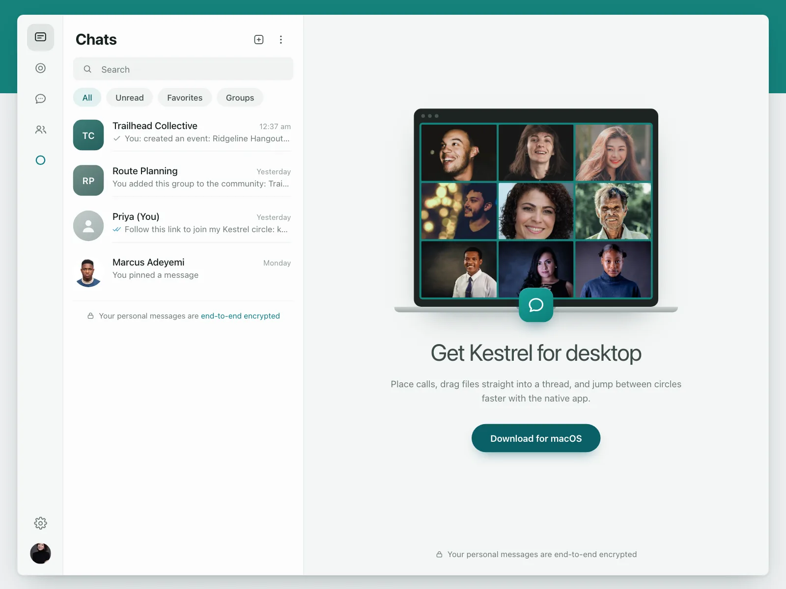The height and width of the screenshot is (589, 786).
Task: Open the Trailhead Collective chat
Action: tap(183, 135)
